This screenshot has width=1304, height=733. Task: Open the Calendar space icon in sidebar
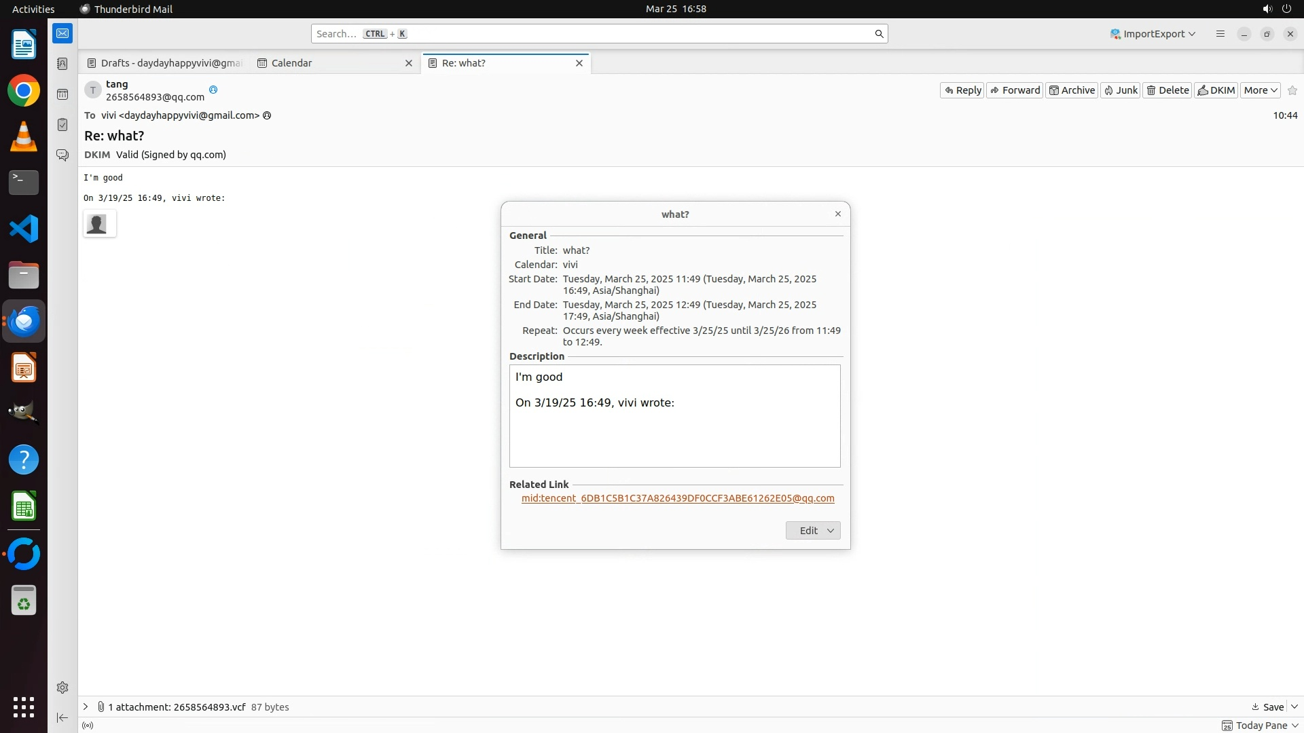point(62,94)
